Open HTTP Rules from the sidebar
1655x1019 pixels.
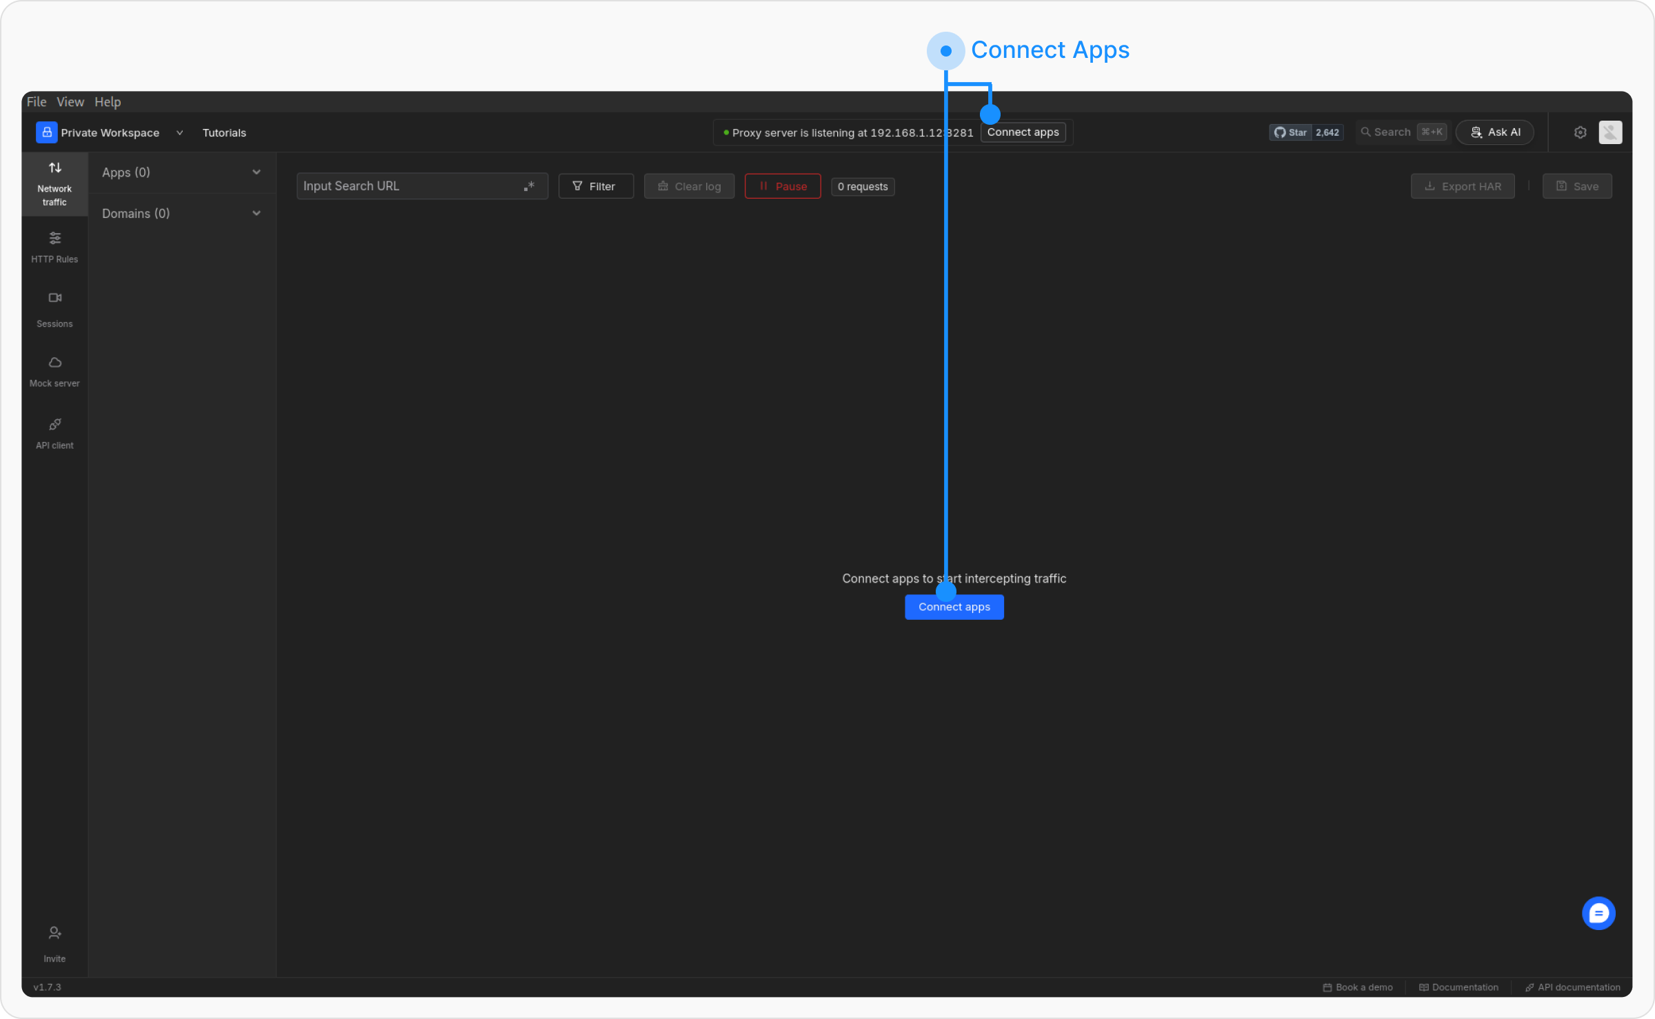pos(54,247)
